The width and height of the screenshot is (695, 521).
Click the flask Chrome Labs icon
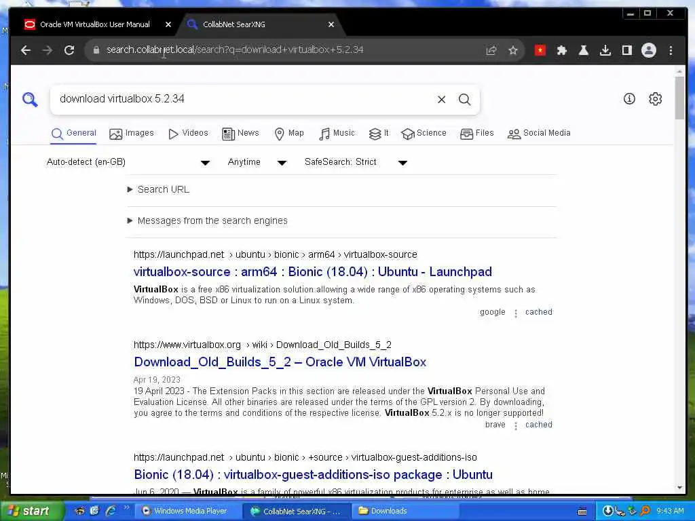click(x=583, y=50)
